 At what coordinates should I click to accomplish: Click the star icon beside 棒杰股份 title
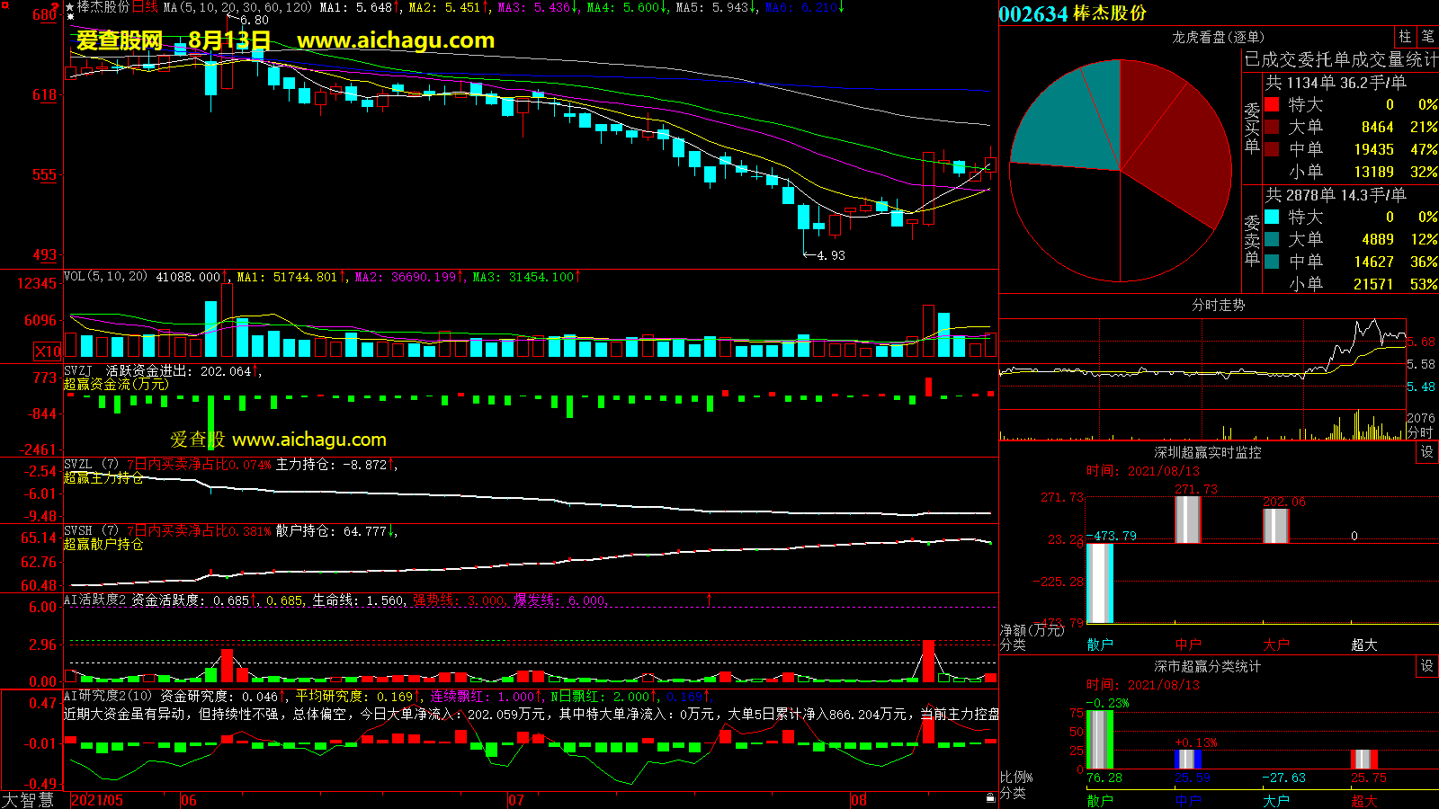[x=70, y=6]
